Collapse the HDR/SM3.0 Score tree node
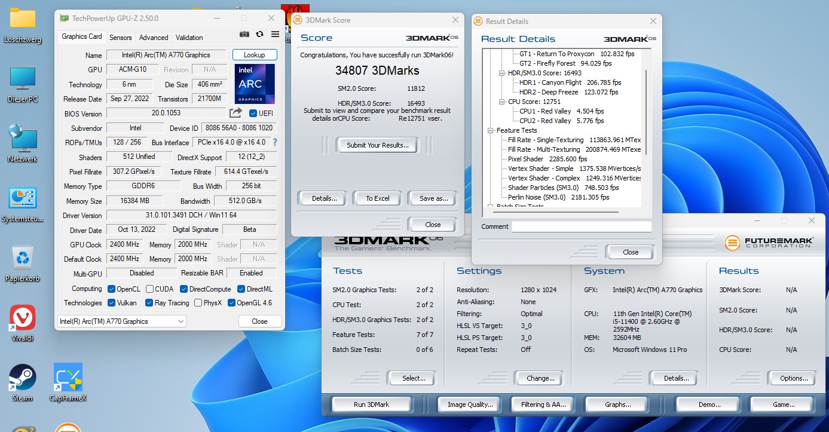The width and height of the screenshot is (829, 432). coord(502,73)
